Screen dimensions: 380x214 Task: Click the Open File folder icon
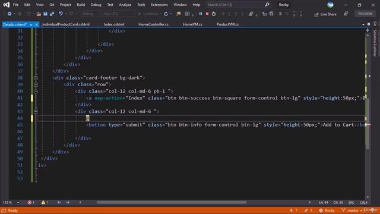tap(39, 14)
